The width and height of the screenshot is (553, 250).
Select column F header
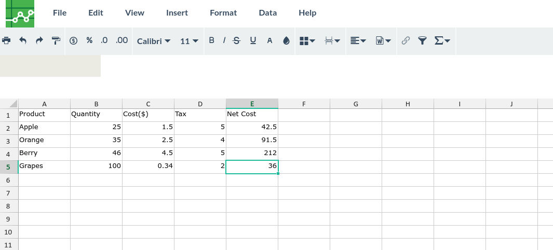point(304,104)
